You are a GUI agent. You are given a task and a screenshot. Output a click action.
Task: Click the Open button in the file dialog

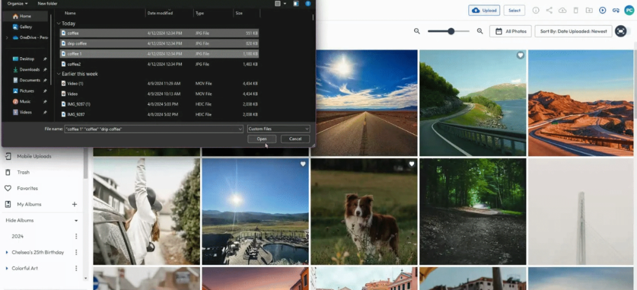(x=262, y=139)
